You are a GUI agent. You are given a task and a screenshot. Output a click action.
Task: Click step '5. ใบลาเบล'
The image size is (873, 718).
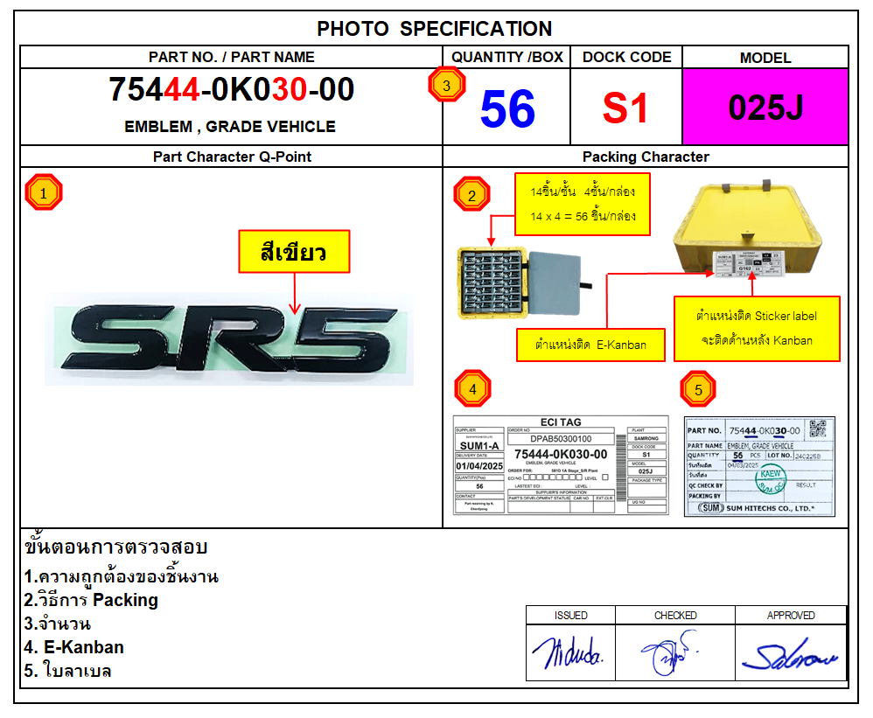tap(68, 670)
